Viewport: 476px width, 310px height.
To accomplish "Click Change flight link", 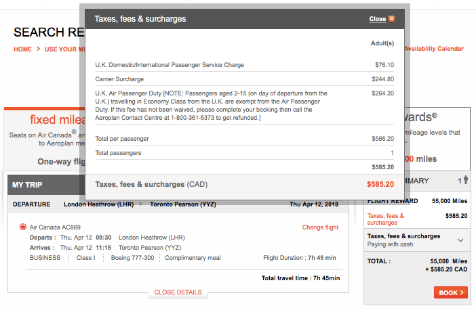I will (320, 227).
